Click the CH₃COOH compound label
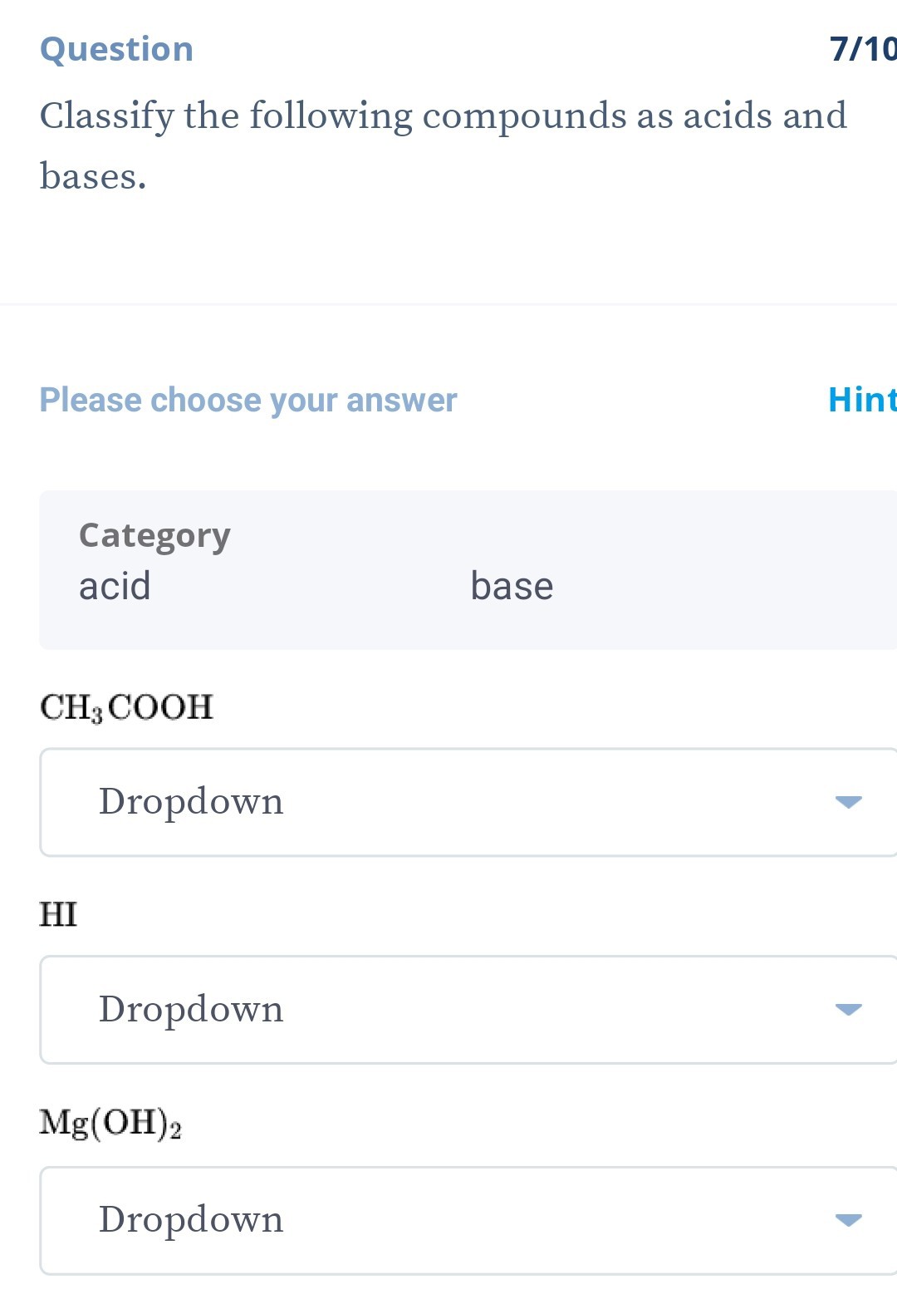The image size is (897, 1299). point(126,706)
